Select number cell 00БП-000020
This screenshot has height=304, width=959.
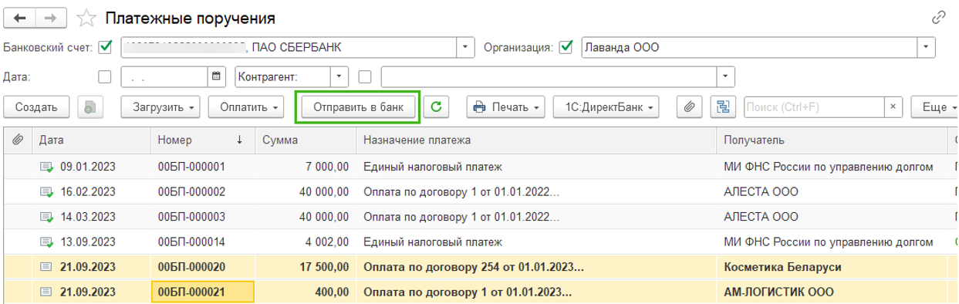(x=203, y=267)
